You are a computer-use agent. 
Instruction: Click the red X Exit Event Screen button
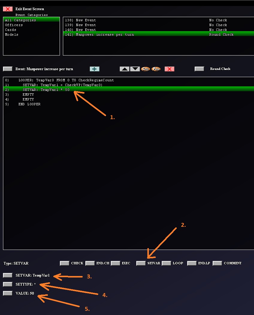pos(7,9)
